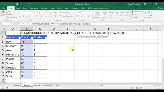Switch to Normal view
This screenshot has width=164, height=92.
pyautogui.click(x=132, y=88)
